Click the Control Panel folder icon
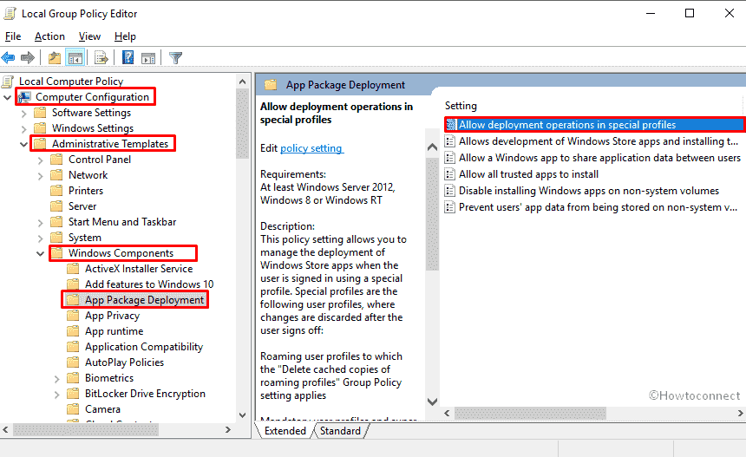The height and width of the screenshot is (457, 746). click(x=56, y=160)
